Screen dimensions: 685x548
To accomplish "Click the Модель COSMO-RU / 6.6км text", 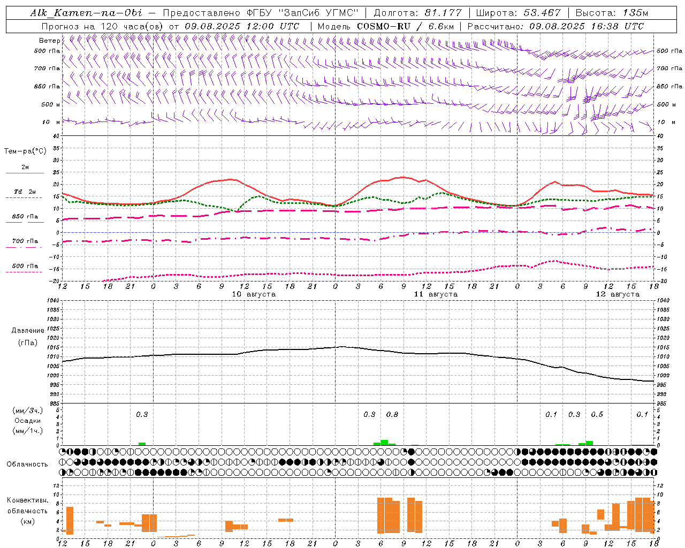I will pyautogui.click(x=386, y=26).
